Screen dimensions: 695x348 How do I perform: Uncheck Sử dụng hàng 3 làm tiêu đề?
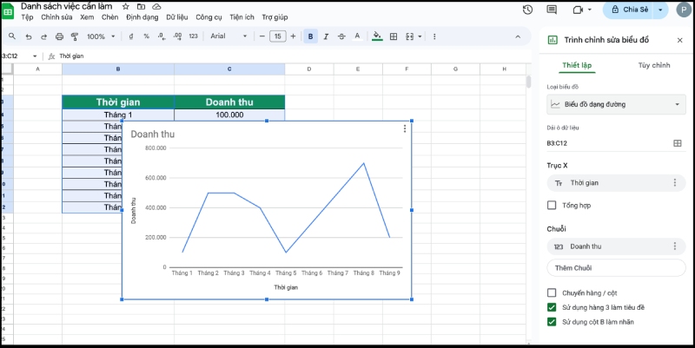coord(552,307)
